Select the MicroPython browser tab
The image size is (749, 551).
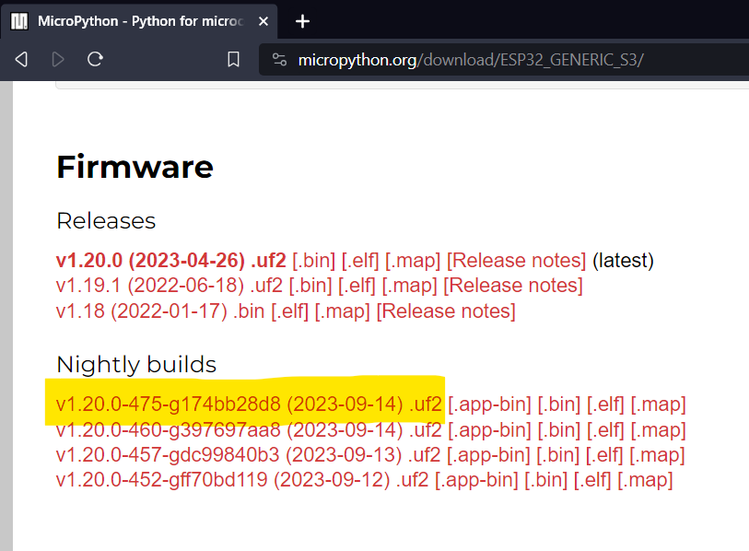pos(139,21)
